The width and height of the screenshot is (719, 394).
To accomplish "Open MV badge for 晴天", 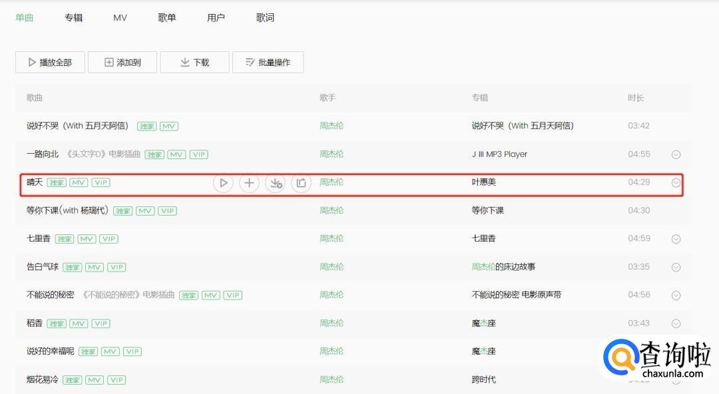I will pyautogui.click(x=79, y=182).
